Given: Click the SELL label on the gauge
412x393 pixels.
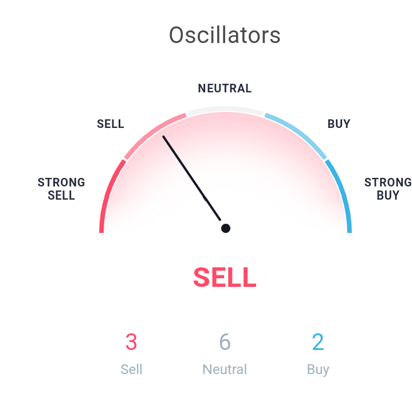Looking at the screenshot, I should coord(111,124).
